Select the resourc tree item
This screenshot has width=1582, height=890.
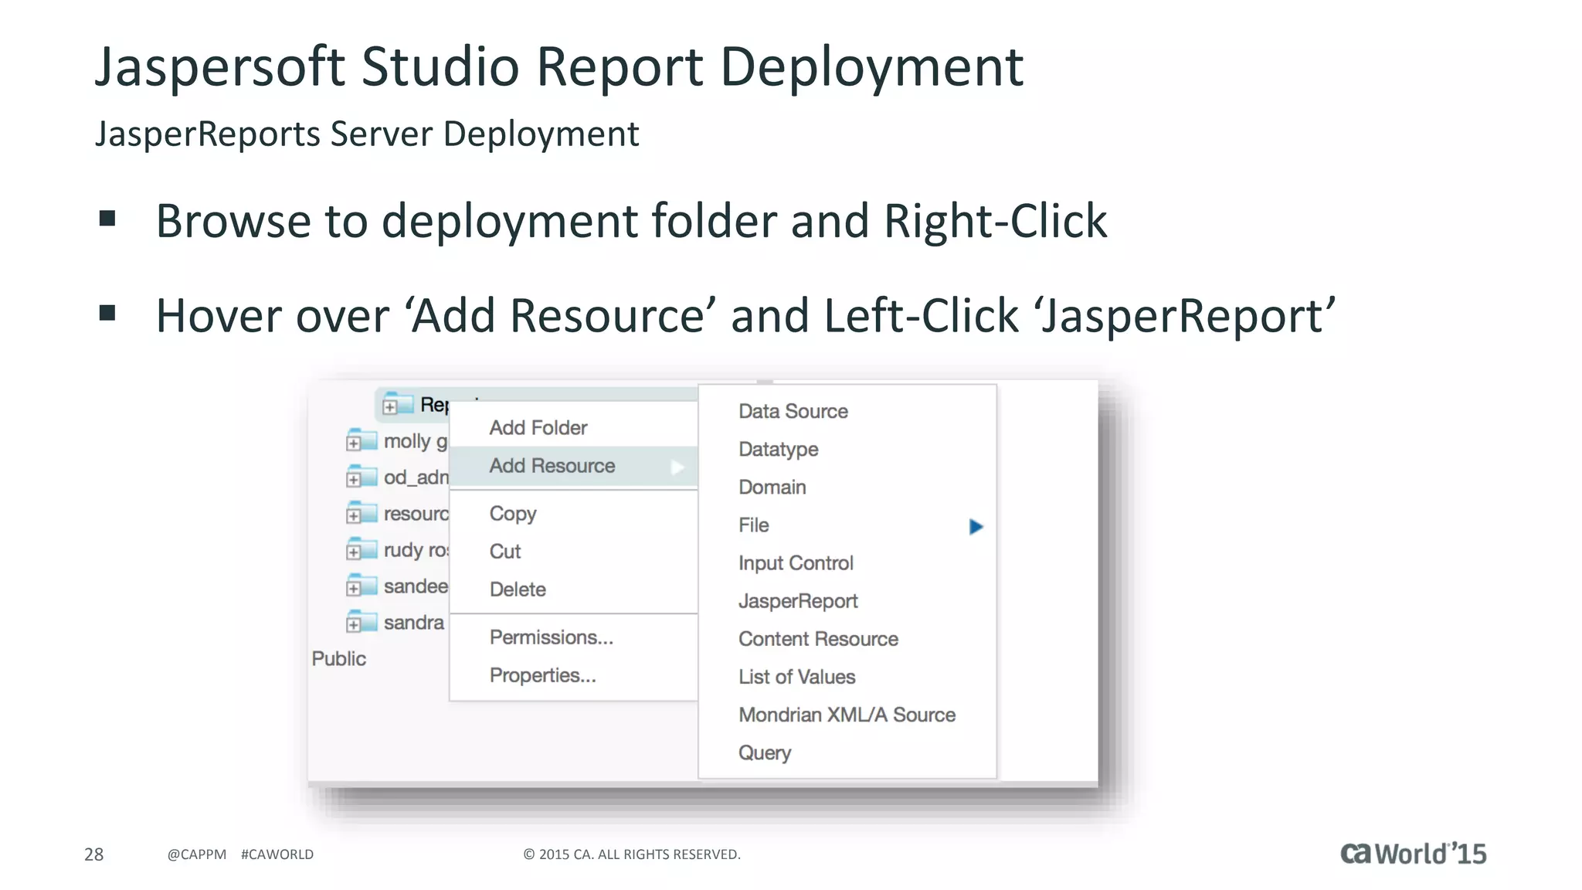[416, 514]
